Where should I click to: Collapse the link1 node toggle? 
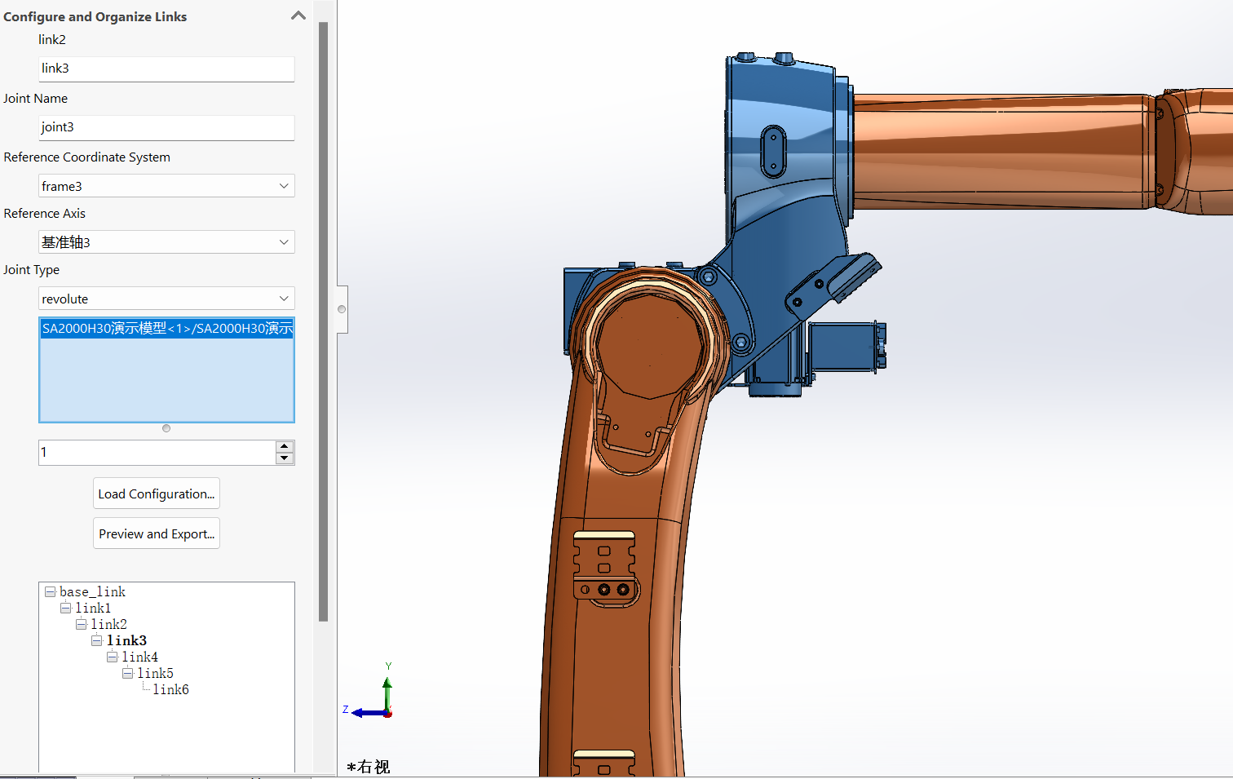tap(66, 608)
